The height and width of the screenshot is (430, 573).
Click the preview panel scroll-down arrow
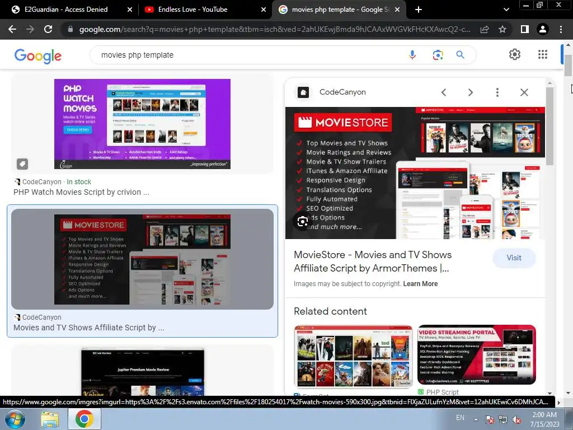(549, 393)
